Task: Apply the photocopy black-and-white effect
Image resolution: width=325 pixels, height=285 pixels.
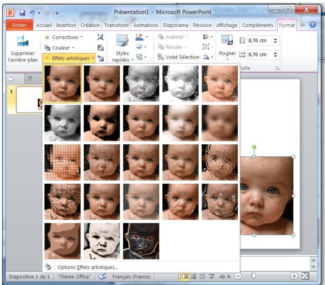Action: click(x=102, y=241)
